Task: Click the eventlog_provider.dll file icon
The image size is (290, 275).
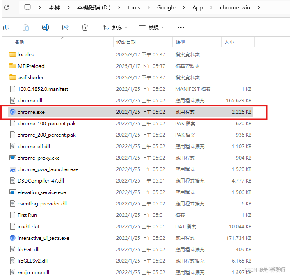Action: pyautogui.click(x=13, y=203)
